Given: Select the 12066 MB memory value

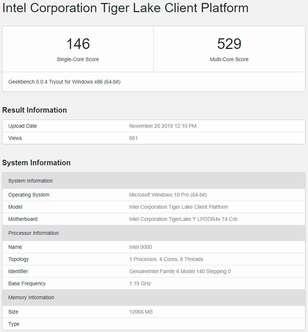Looking at the screenshot, I should [x=141, y=312].
